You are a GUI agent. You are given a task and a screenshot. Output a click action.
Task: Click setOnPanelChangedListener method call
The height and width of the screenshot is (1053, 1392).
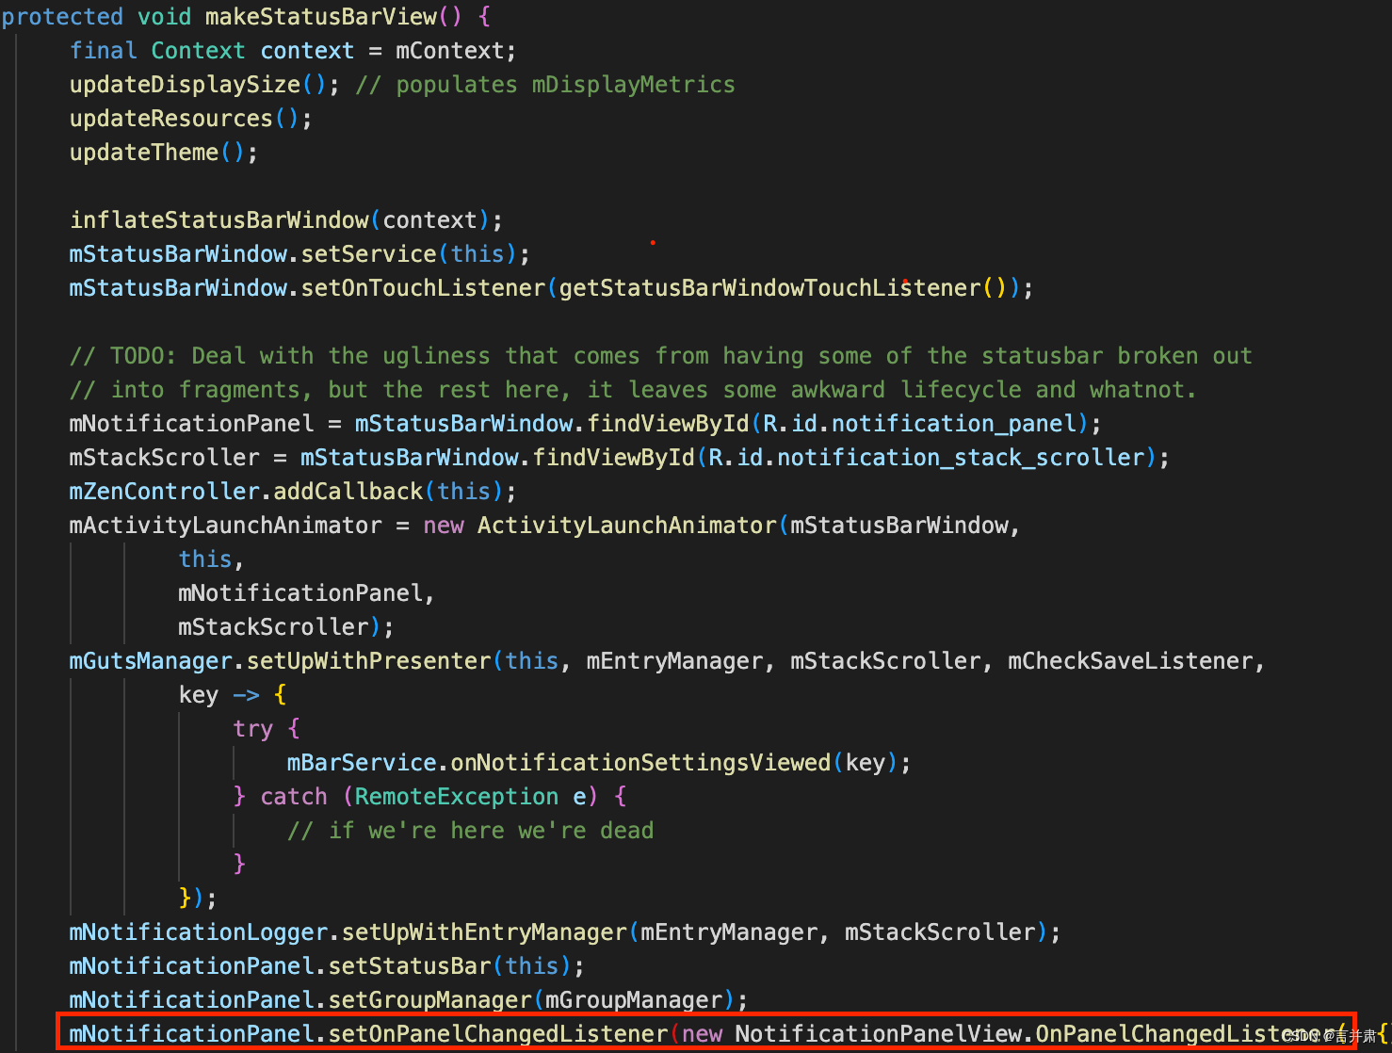[x=497, y=1034]
